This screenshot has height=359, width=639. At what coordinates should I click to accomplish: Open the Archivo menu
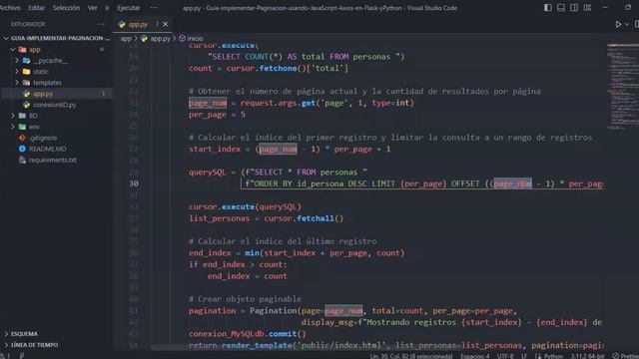10,8
